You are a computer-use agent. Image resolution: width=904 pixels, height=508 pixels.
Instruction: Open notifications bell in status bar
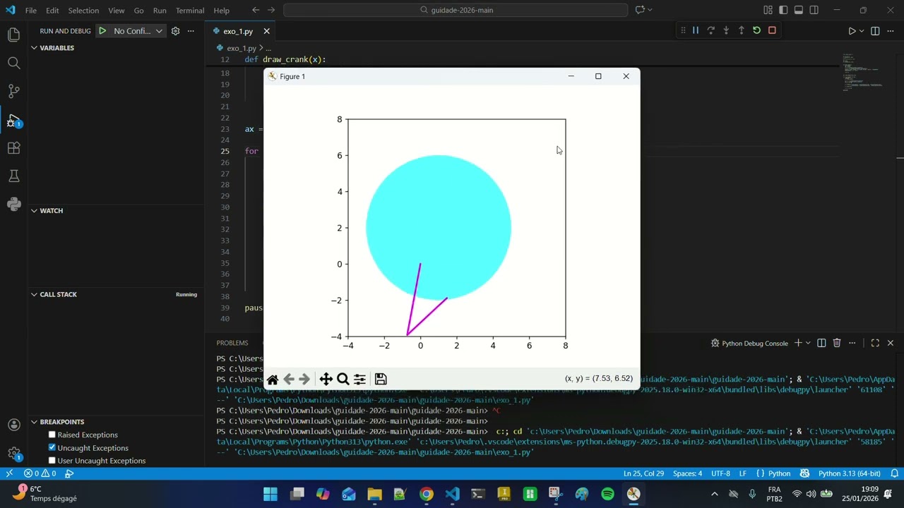pos(894,473)
